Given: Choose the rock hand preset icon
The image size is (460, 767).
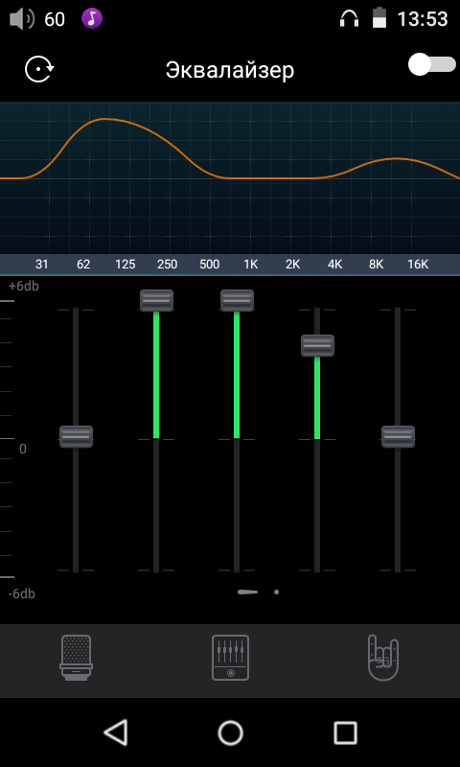Looking at the screenshot, I should coord(383,658).
